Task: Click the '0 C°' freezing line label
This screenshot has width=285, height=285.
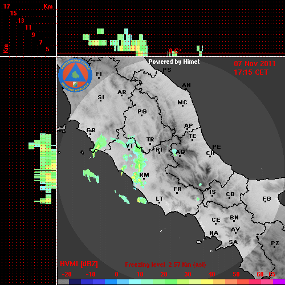Action: click(x=175, y=51)
